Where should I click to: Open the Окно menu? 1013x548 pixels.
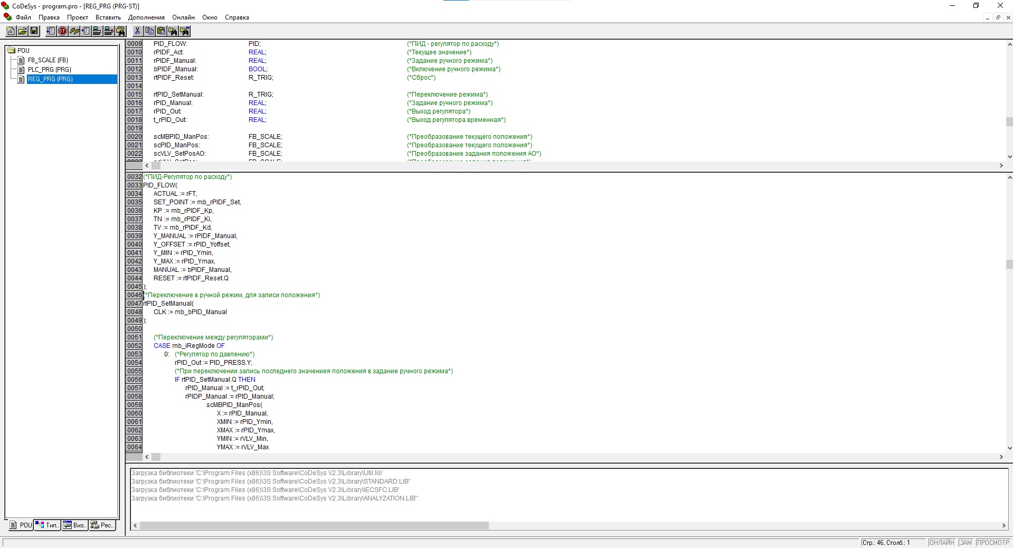tap(210, 17)
